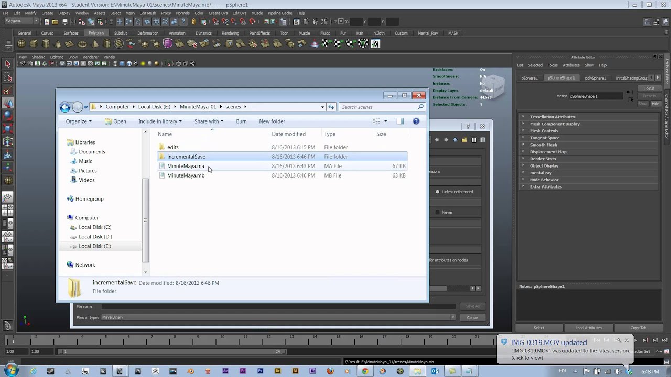671x377 pixels.
Task: Open the Polygons menu set dropdown
Action: tap(21, 21)
